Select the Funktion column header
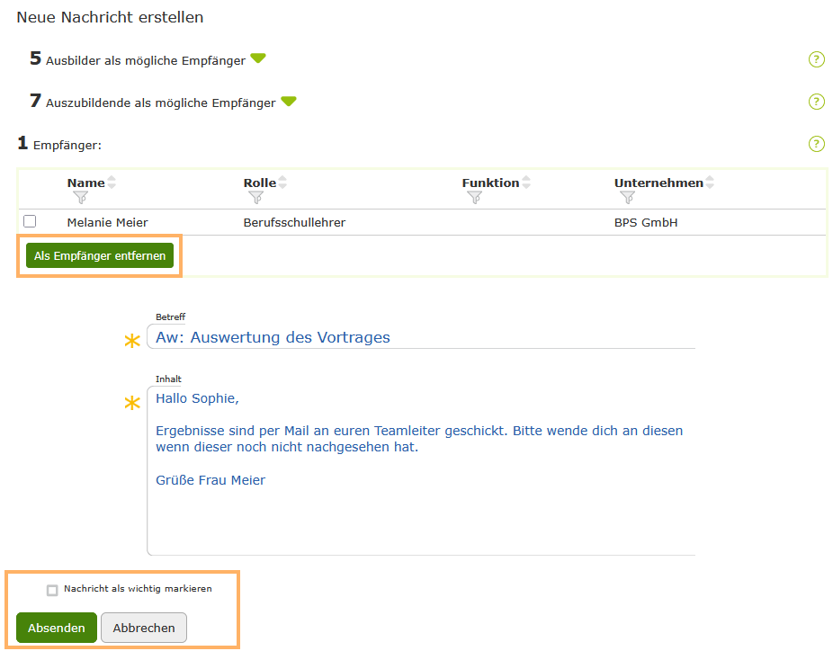 pyautogui.click(x=490, y=182)
